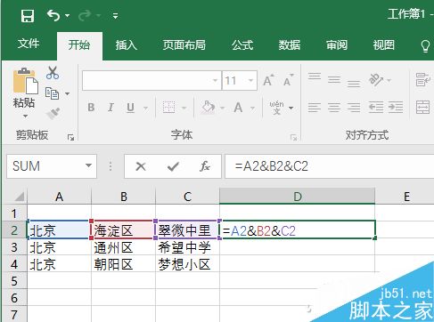Viewport: 434px width, 322px height.
Task: Click the 粘贴 paste clipboard icon
Action: point(26,81)
